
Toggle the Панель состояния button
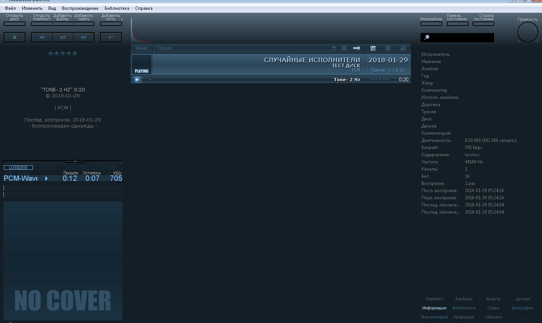(458, 24)
